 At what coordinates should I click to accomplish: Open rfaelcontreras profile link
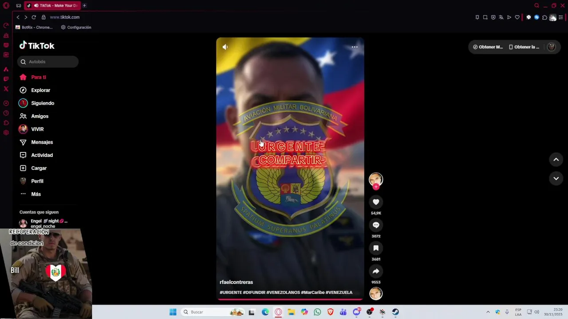pyautogui.click(x=236, y=282)
